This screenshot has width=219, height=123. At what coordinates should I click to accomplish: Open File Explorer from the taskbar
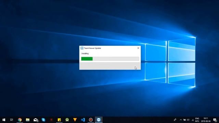pyautogui.click(x=28, y=120)
